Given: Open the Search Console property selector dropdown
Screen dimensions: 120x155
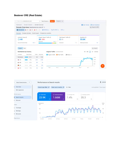Looking at the screenshot, I should 23,82.
